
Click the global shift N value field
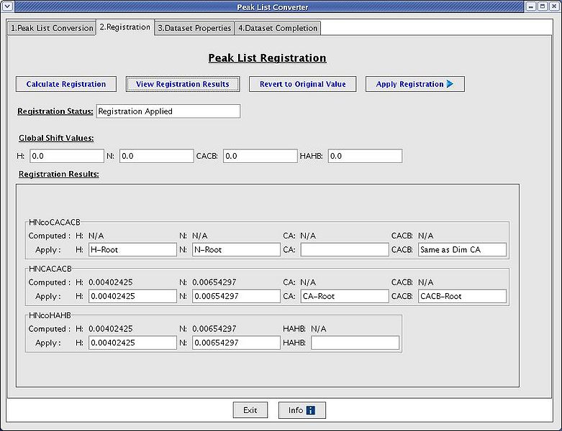pyautogui.click(x=156, y=156)
